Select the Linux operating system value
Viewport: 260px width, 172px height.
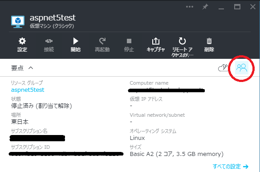click(137, 138)
